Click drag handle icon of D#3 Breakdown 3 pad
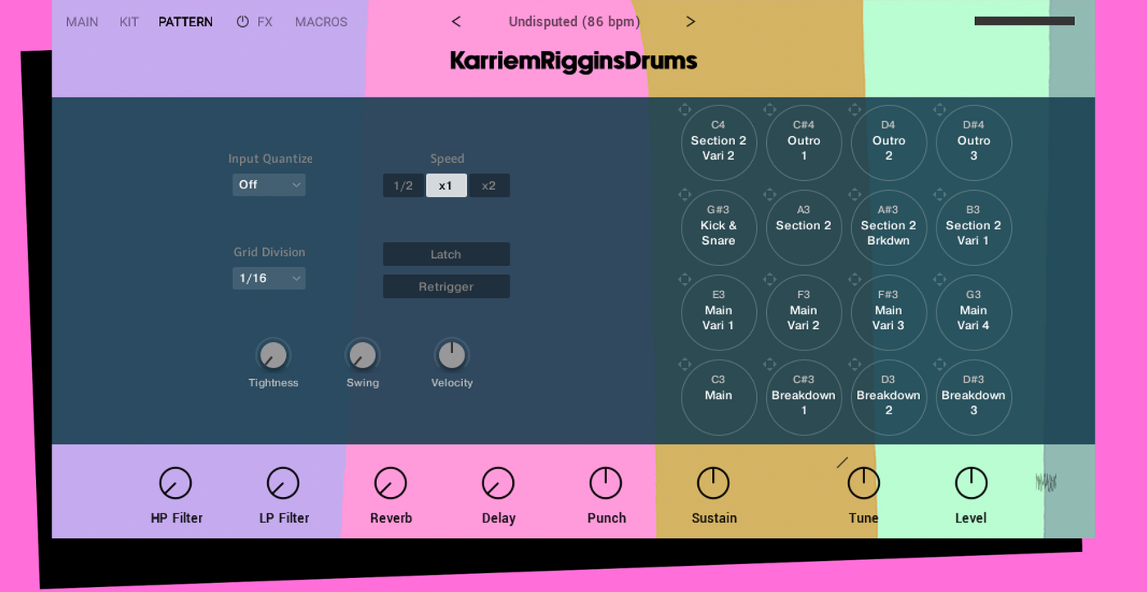The image size is (1147, 592). (940, 364)
